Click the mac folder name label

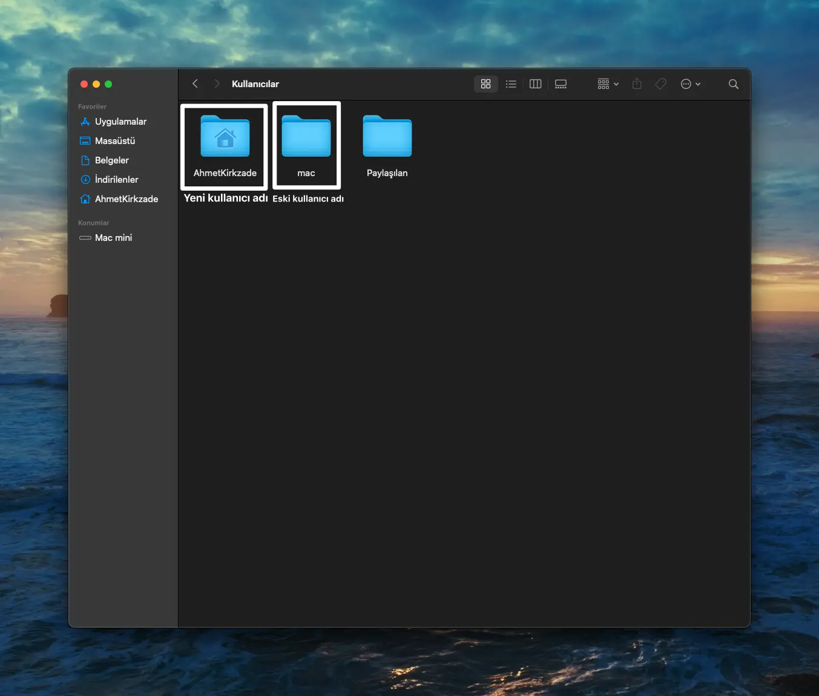306,173
